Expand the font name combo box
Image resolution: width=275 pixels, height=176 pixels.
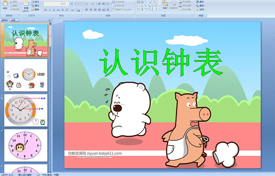[x=59, y=4]
